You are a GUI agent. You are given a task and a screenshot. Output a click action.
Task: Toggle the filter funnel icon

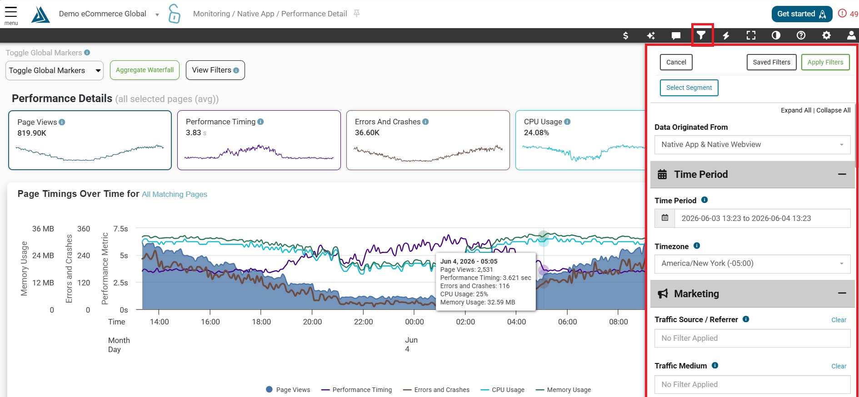(701, 35)
